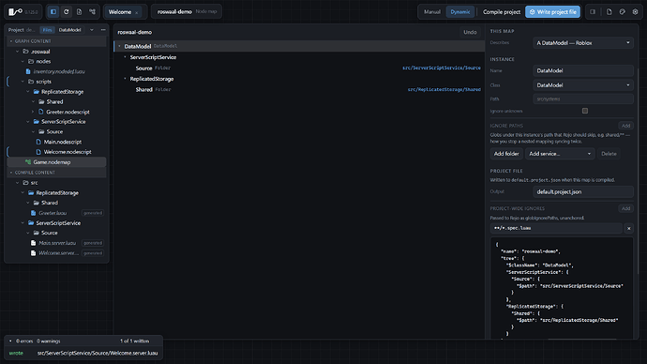Open src/ReplicatedStorage/Shared path link
Viewport: 647px width, 364px height.
click(x=444, y=89)
